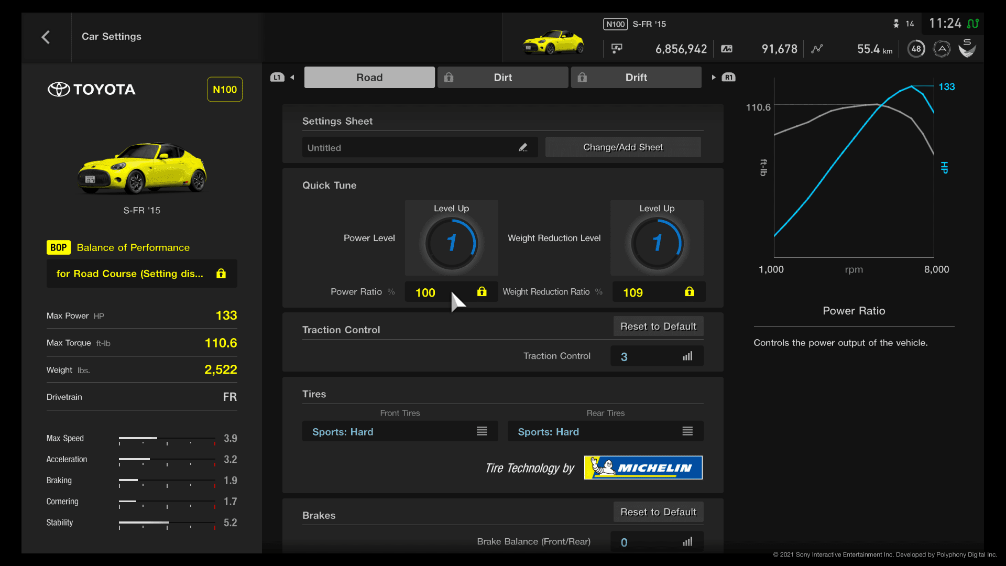The height and width of the screenshot is (566, 1006).
Task: Click the Max Power value 133
Action: (x=226, y=315)
